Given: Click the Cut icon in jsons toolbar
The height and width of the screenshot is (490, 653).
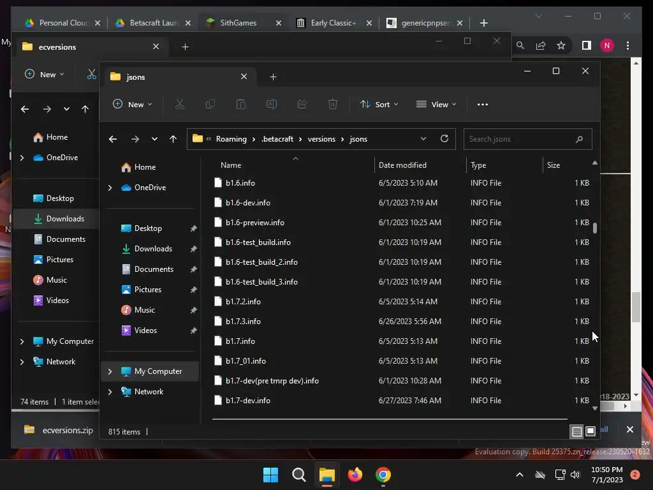Looking at the screenshot, I should pyautogui.click(x=179, y=104).
